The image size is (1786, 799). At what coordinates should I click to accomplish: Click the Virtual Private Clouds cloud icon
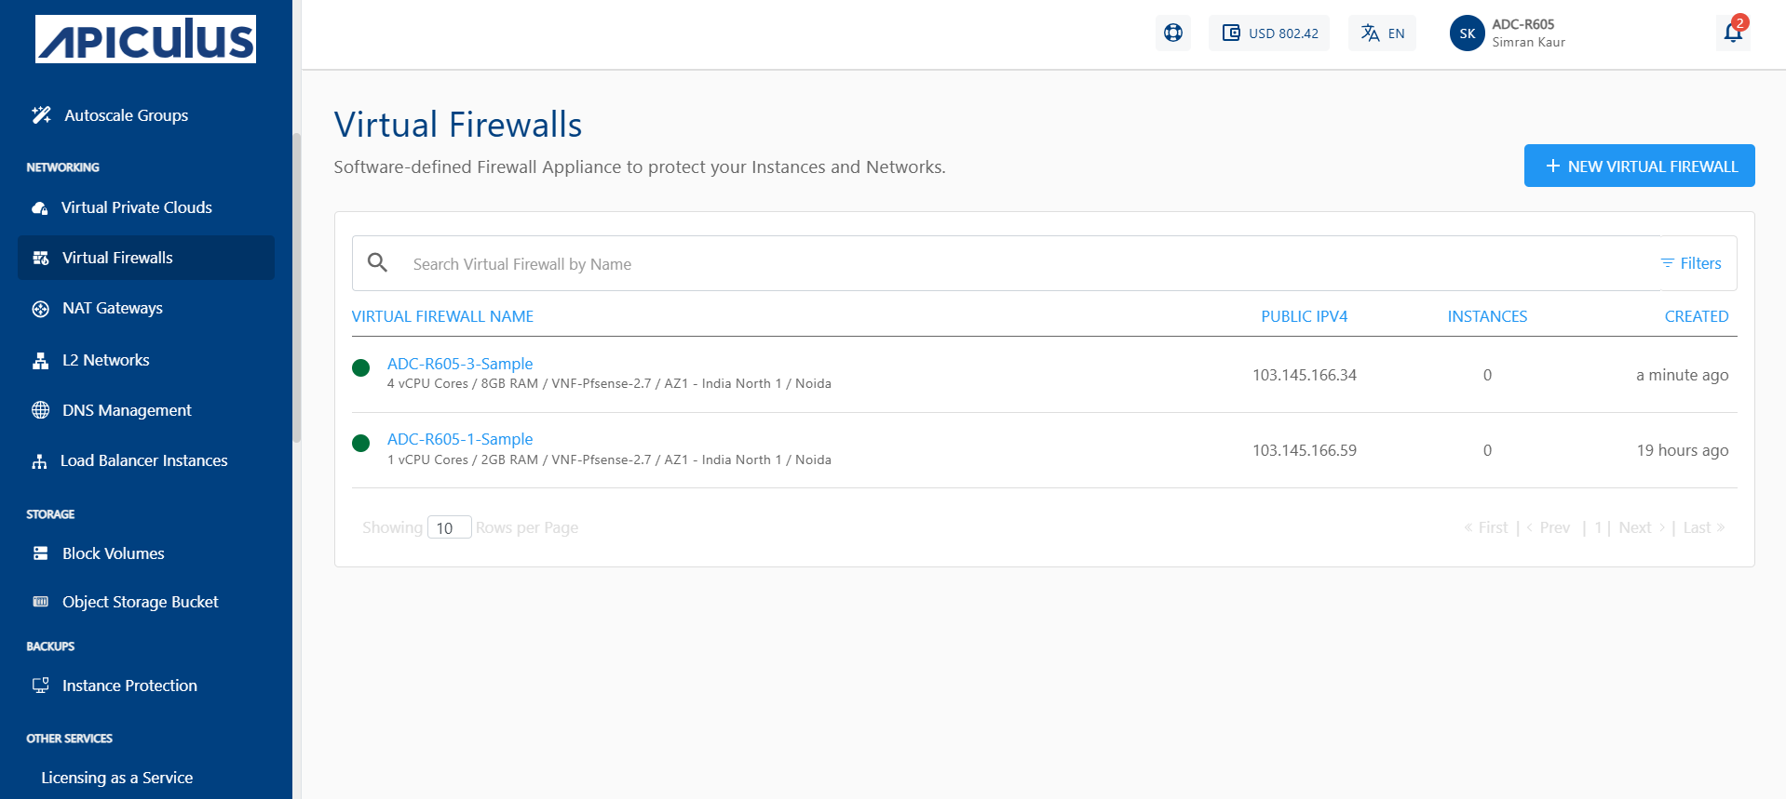coord(40,207)
